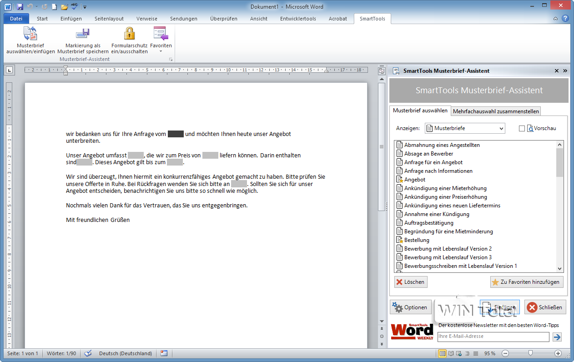574x362 pixels.
Task: Switch to Full Screen Reading view icon
Action: (x=451, y=353)
